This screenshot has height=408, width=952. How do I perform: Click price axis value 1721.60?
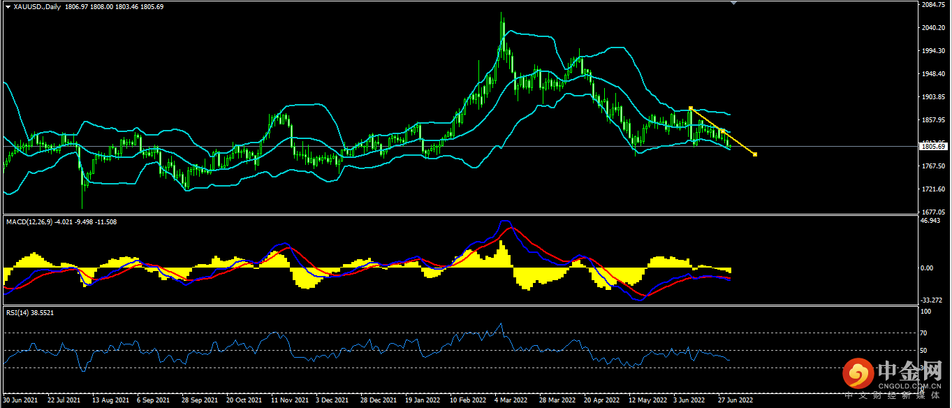click(933, 189)
